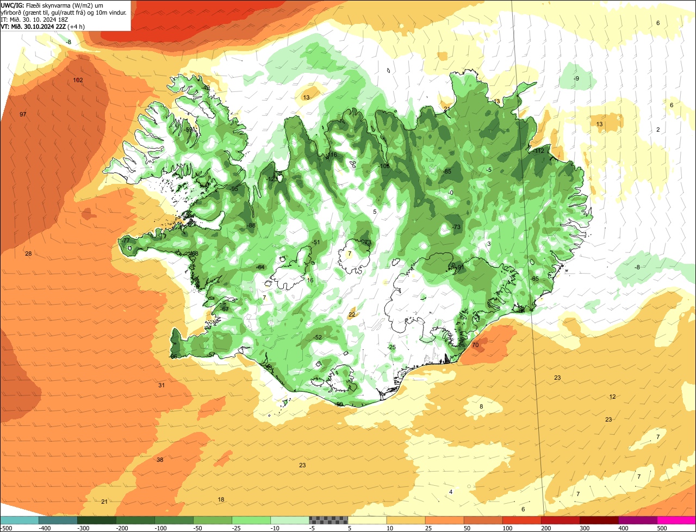
Task: Click the 50 to 100 dark orange swatch
Action: tap(483, 520)
